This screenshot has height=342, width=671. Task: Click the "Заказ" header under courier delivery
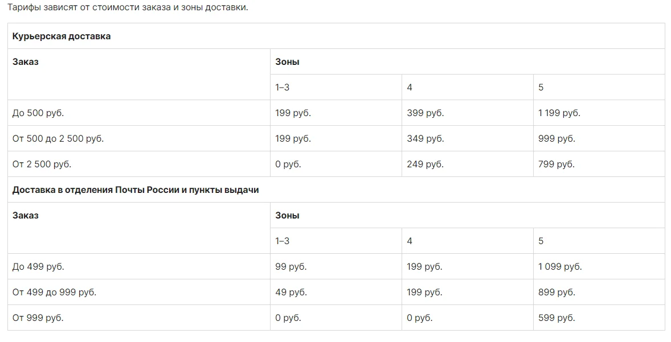[x=26, y=62]
